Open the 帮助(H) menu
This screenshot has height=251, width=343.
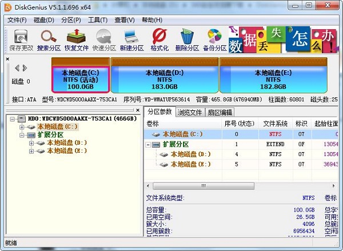(x=152, y=20)
